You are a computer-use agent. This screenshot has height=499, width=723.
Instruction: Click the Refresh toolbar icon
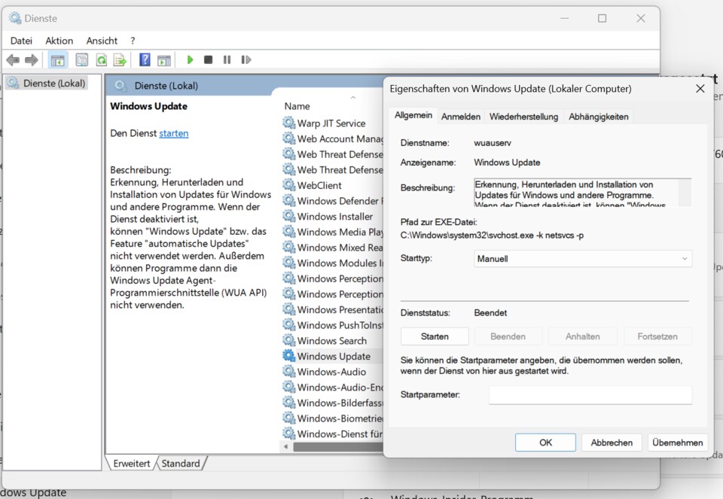[101, 60]
